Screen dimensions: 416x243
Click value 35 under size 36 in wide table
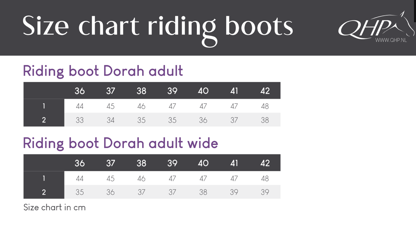tap(80, 193)
